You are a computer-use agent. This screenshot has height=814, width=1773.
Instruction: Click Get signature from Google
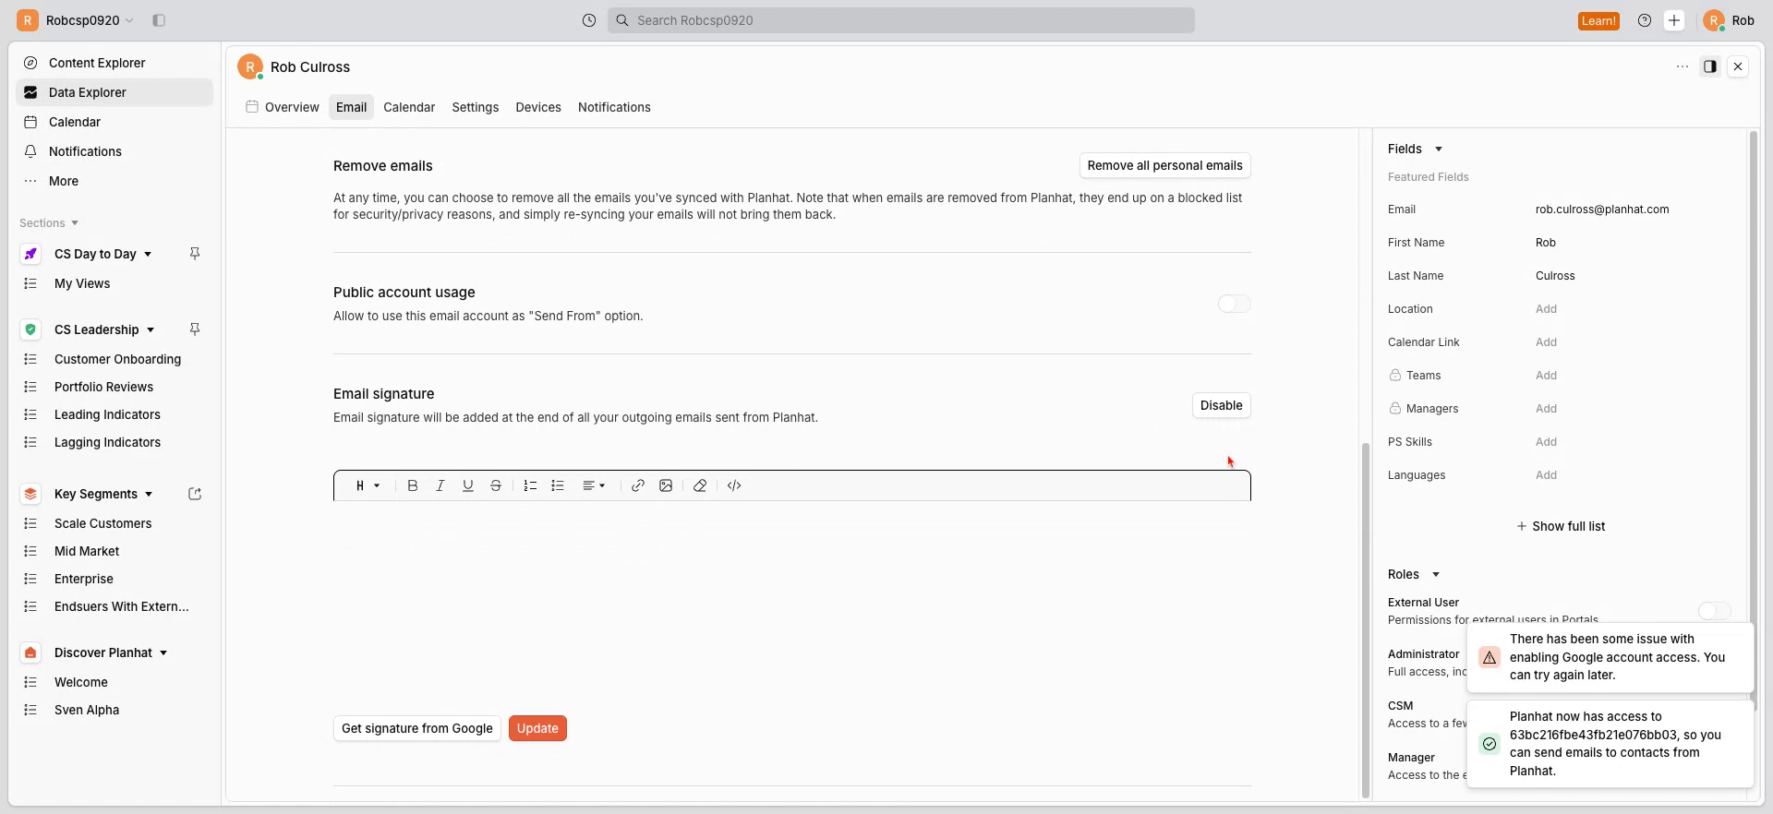(x=417, y=728)
